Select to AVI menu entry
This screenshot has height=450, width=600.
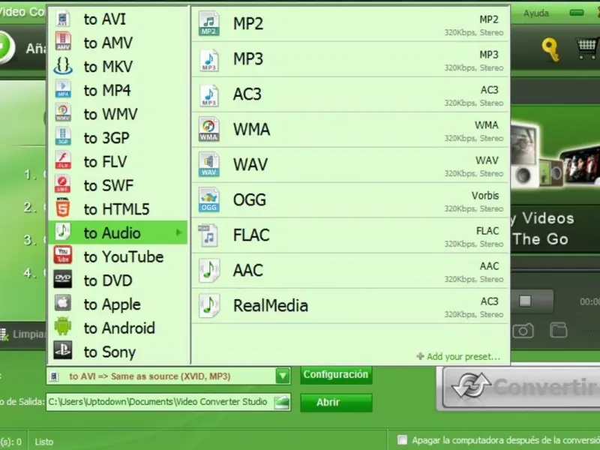(118, 19)
